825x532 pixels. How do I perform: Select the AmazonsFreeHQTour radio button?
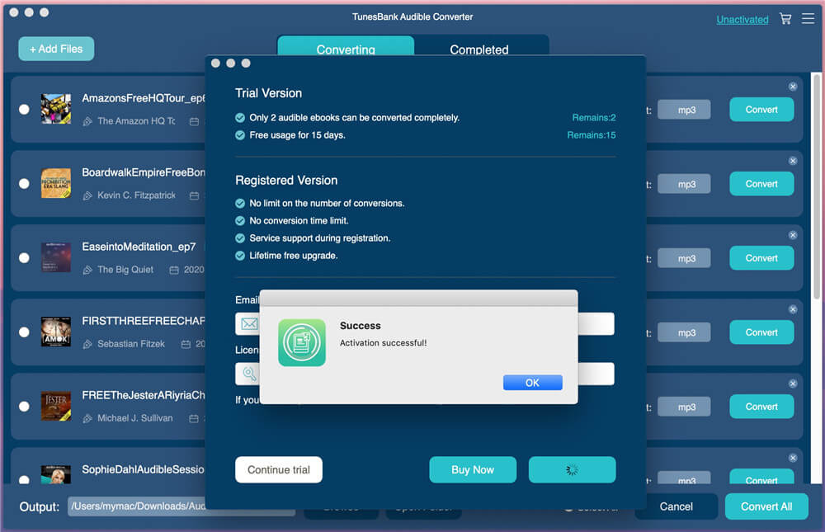tap(24, 110)
